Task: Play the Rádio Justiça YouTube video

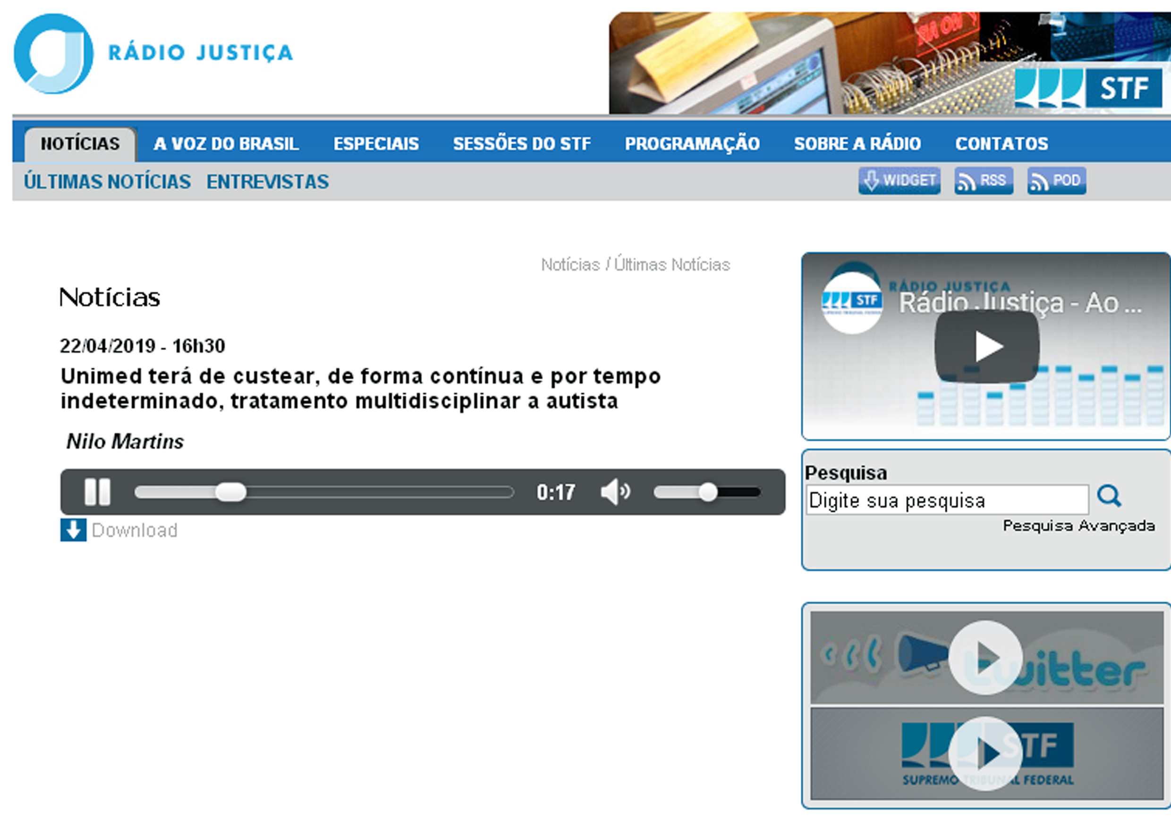Action: click(986, 346)
